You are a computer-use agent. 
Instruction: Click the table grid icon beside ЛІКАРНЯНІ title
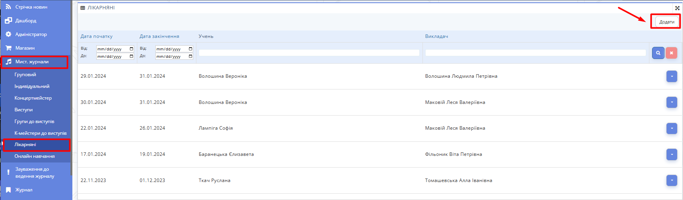click(x=83, y=8)
